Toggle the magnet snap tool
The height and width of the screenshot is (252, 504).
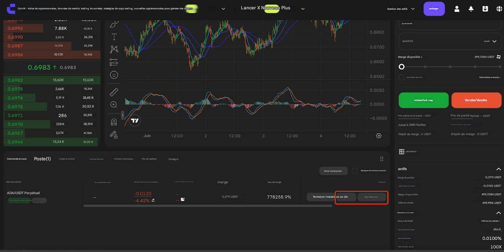[114, 122]
